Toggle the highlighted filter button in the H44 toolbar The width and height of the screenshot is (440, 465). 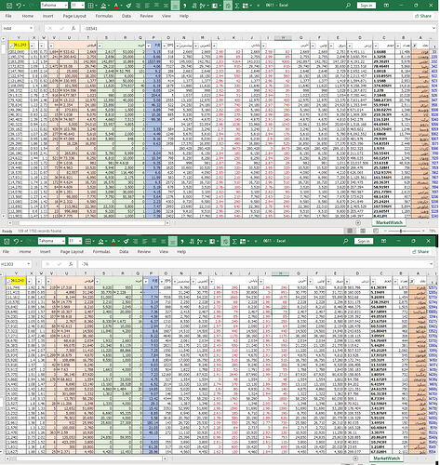click(228, 6)
